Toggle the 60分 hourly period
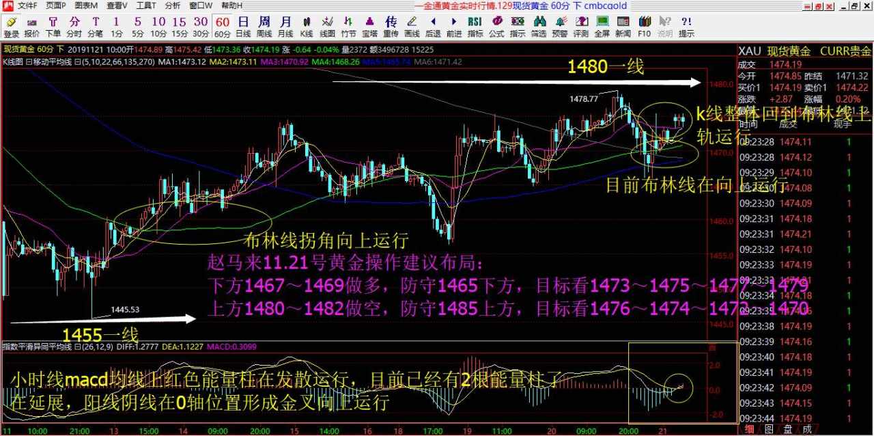Viewport: 874px width, 436px height. click(x=222, y=27)
